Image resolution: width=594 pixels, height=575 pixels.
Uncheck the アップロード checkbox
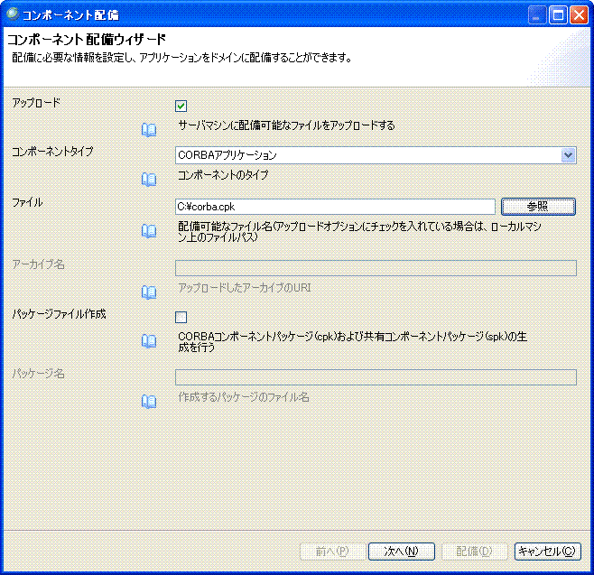tap(181, 106)
